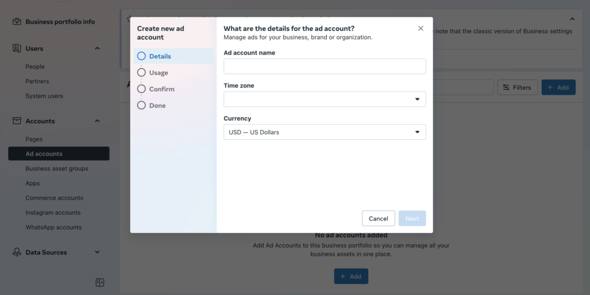The height and width of the screenshot is (295, 590).
Task: Open the Time zone dropdown
Action: click(x=325, y=99)
